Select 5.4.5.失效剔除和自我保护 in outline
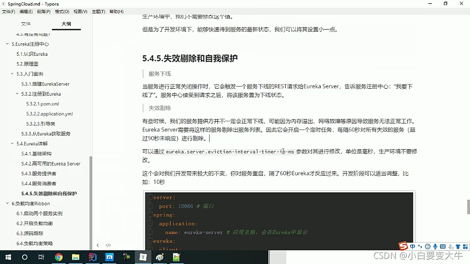This screenshot has height=264, width=470. (49, 193)
